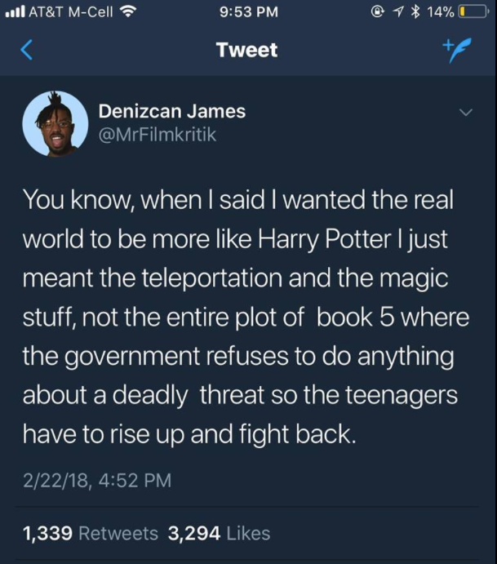Open Denizcan James profile picture
Screen dimensions: 497x564
point(55,124)
